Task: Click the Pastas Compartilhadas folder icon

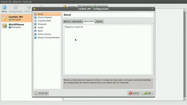Action: click(35, 38)
